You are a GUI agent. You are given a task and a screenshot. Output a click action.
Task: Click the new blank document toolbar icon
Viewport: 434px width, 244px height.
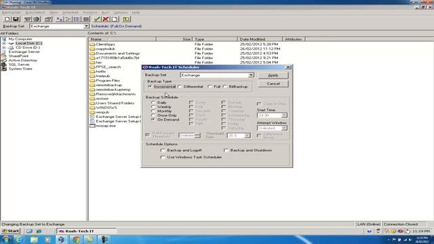coord(7,19)
